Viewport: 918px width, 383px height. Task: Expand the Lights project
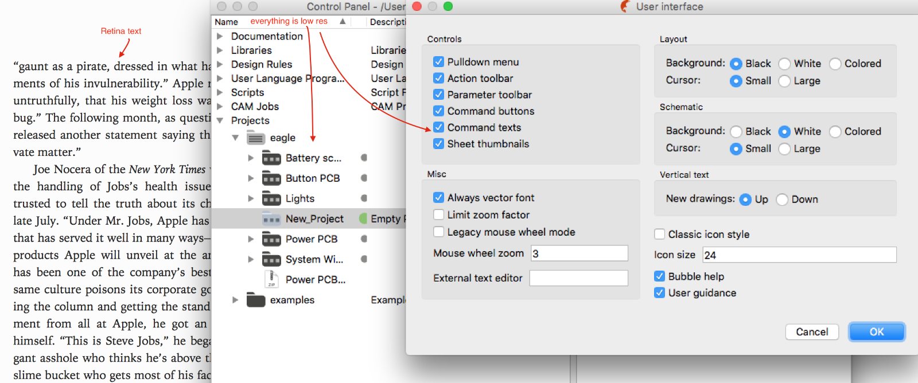[251, 198]
